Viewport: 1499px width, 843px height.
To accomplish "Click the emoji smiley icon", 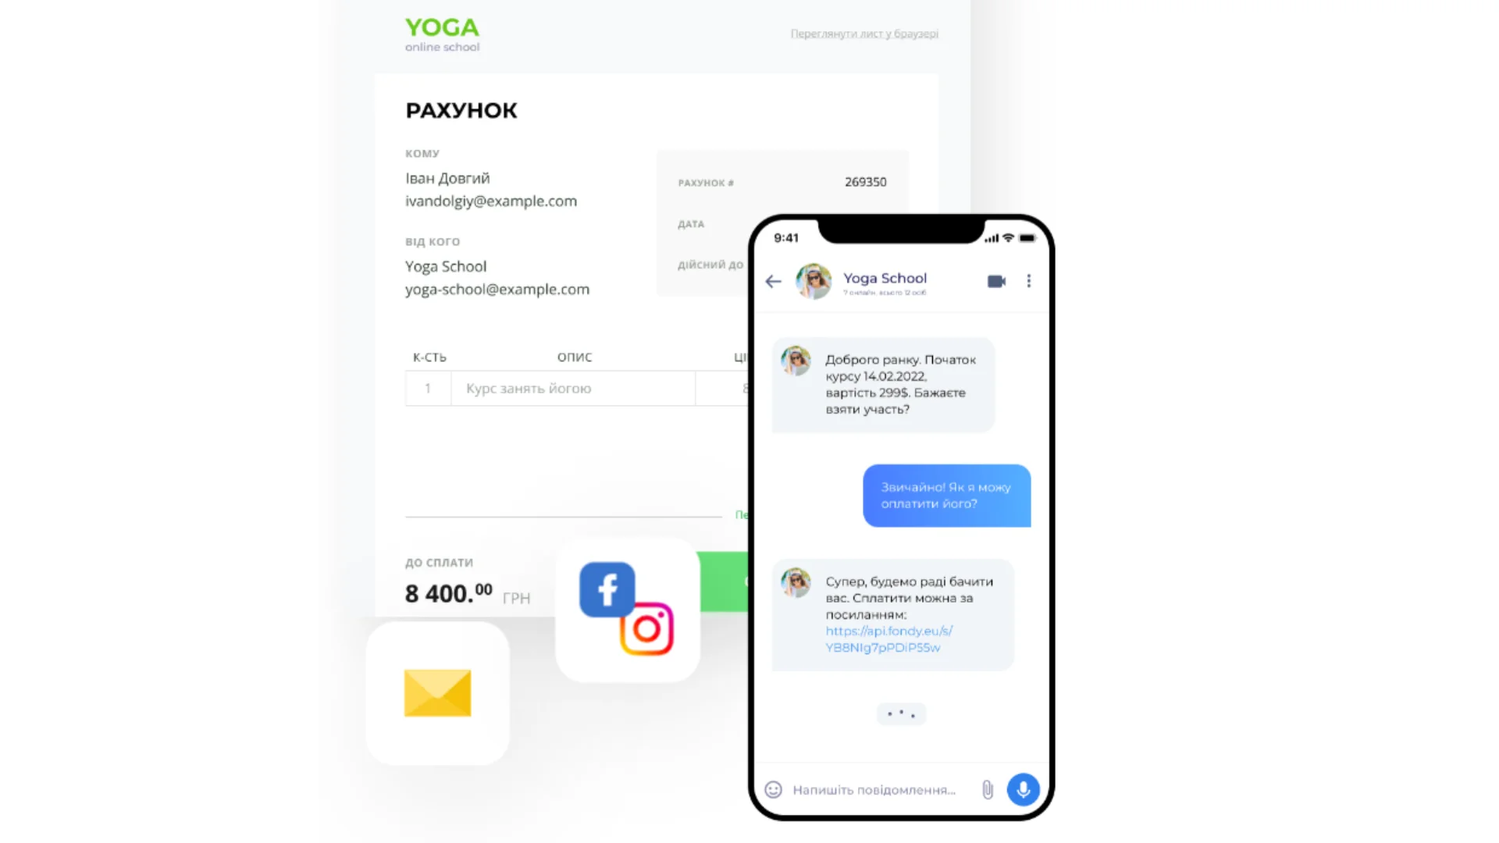I will pos(773,789).
